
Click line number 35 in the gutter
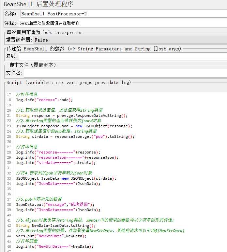9,189
